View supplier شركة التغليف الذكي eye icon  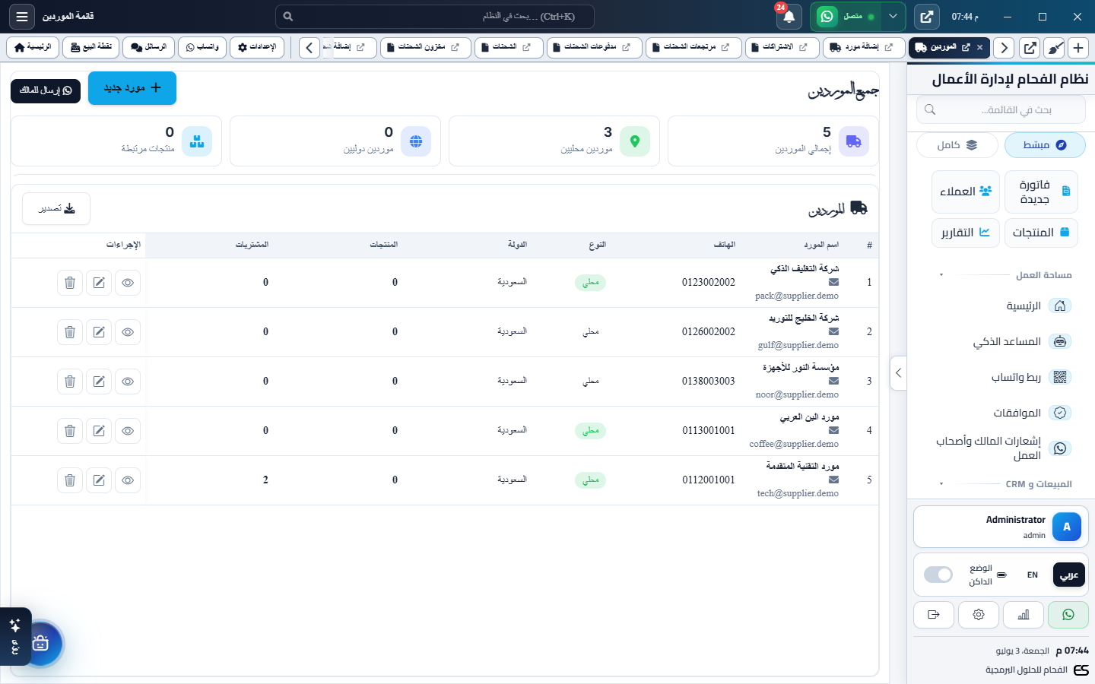[x=128, y=283]
